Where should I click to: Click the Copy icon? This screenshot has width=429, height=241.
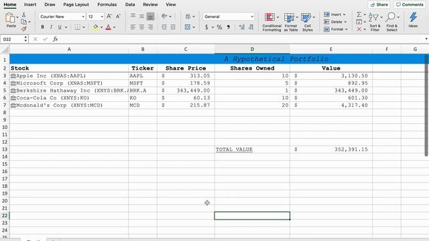click(24, 22)
